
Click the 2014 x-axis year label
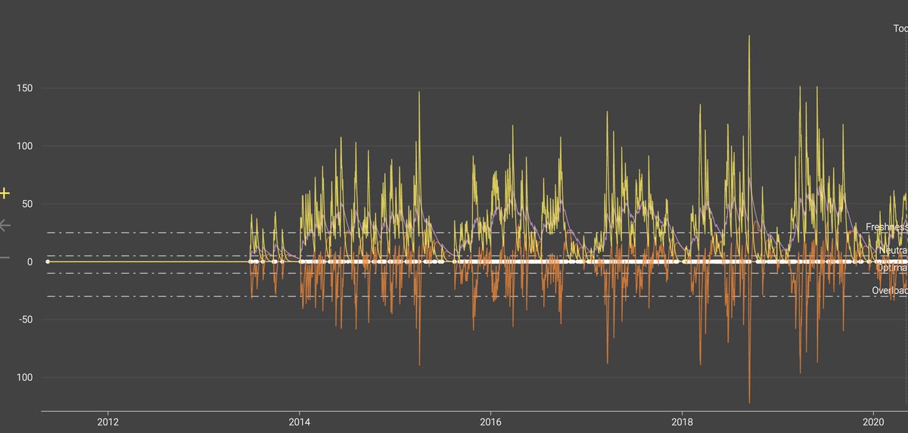click(300, 422)
